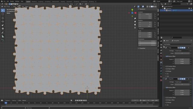The height and width of the screenshot is (109, 193).
Task: Click red X axis on navigation gizmo
Action: [135, 13]
